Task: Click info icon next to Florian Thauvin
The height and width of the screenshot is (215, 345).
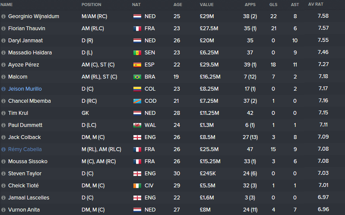Action: tap(3, 28)
